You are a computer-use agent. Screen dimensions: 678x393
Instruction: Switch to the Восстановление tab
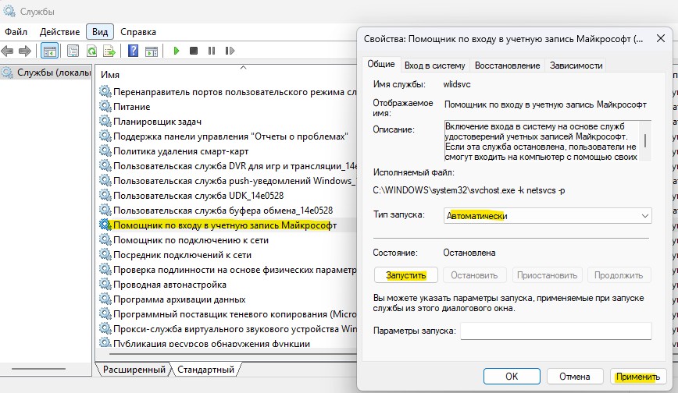(507, 65)
